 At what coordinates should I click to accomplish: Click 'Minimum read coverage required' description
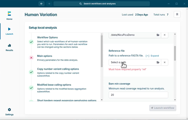click(137, 88)
